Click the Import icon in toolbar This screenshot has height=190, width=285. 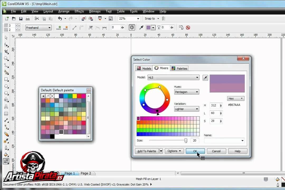click(x=84, y=18)
